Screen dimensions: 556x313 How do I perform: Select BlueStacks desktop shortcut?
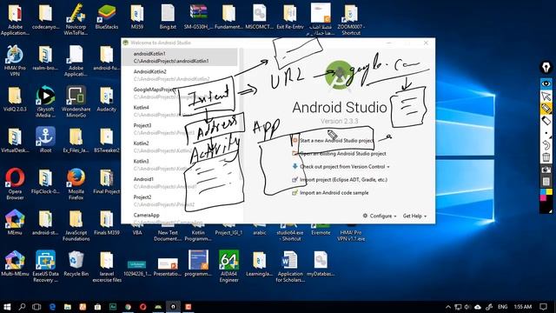click(x=106, y=17)
